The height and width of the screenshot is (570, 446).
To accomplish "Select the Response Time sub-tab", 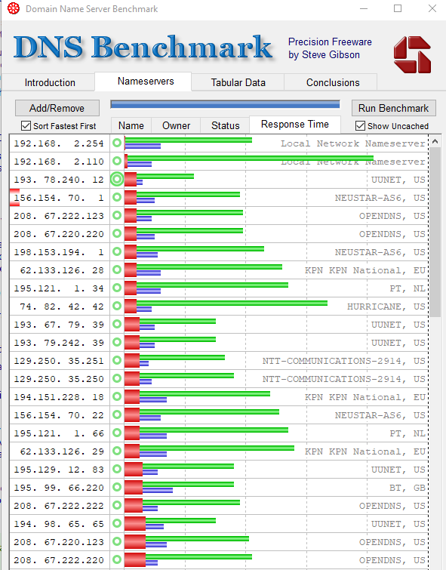I will 295,125.
